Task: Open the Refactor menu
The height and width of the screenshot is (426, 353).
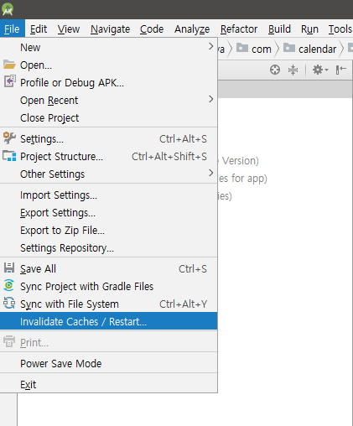Action: click(x=239, y=29)
